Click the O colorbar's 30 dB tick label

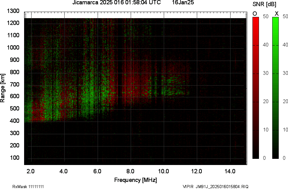point(265,73)
